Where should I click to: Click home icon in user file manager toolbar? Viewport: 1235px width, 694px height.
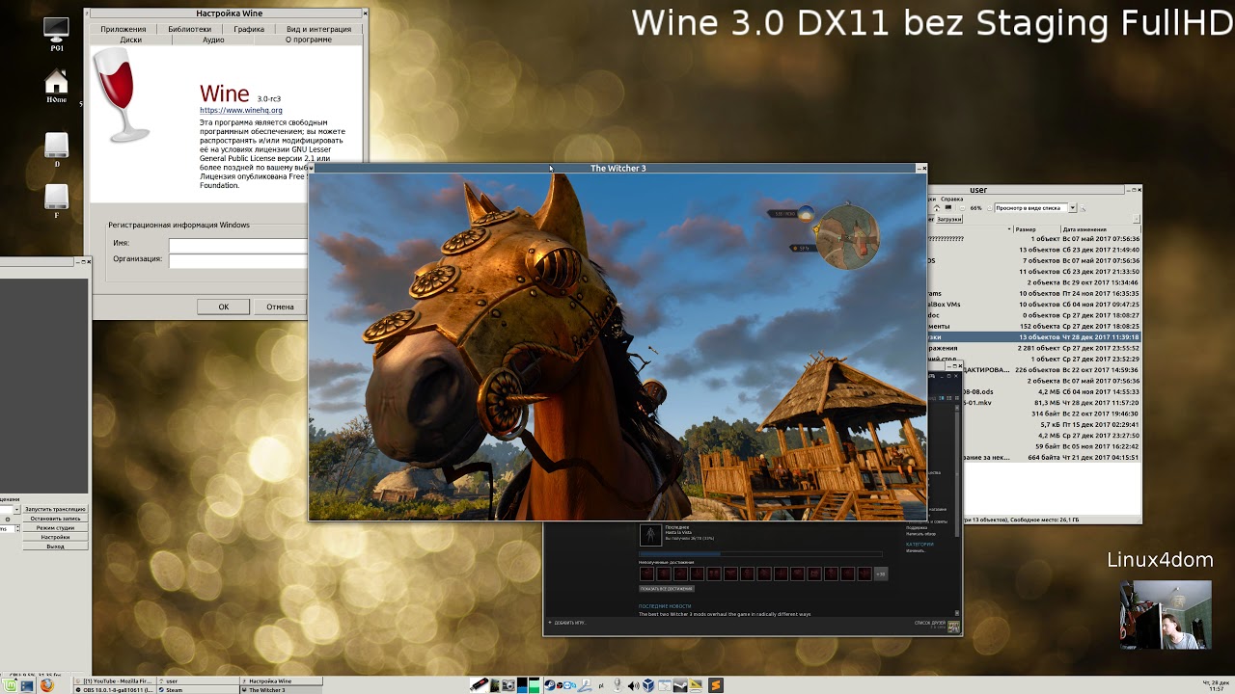coord(937,208)
